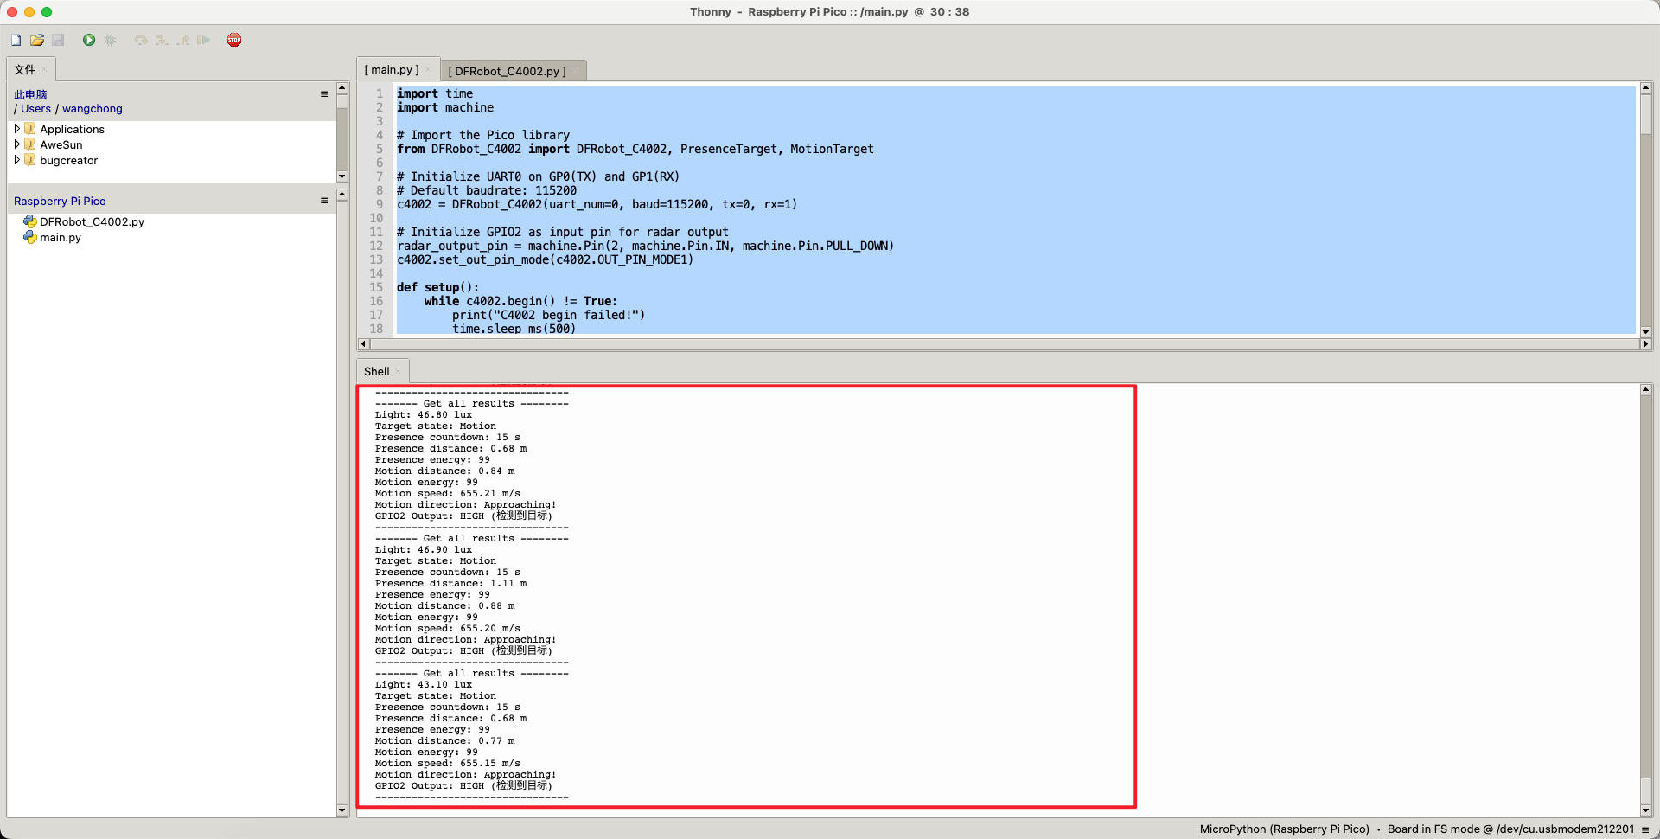Expand the Applications folder
Screen dimensions: 1660x839
pos(16,129)
